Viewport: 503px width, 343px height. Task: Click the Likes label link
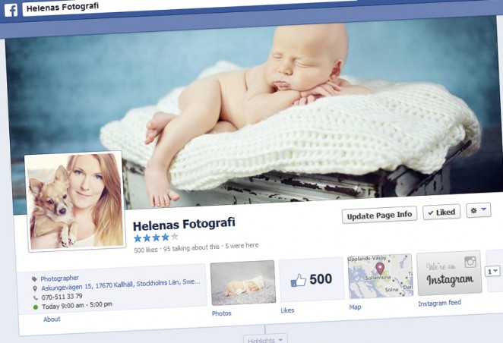[287, 310]
